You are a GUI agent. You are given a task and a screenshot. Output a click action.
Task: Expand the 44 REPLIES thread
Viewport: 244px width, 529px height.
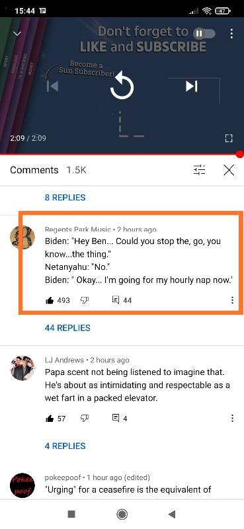click(67, 328)
